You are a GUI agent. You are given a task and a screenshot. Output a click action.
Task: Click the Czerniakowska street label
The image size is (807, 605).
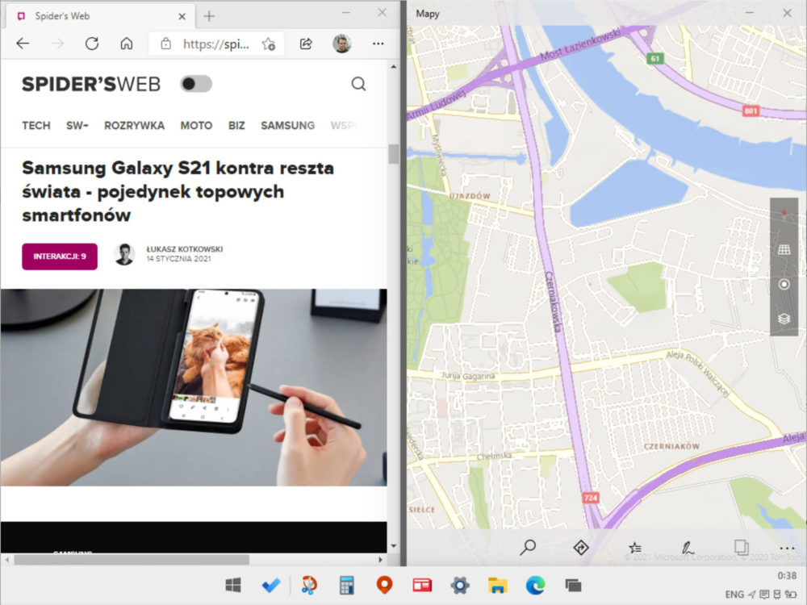(553, 302)
